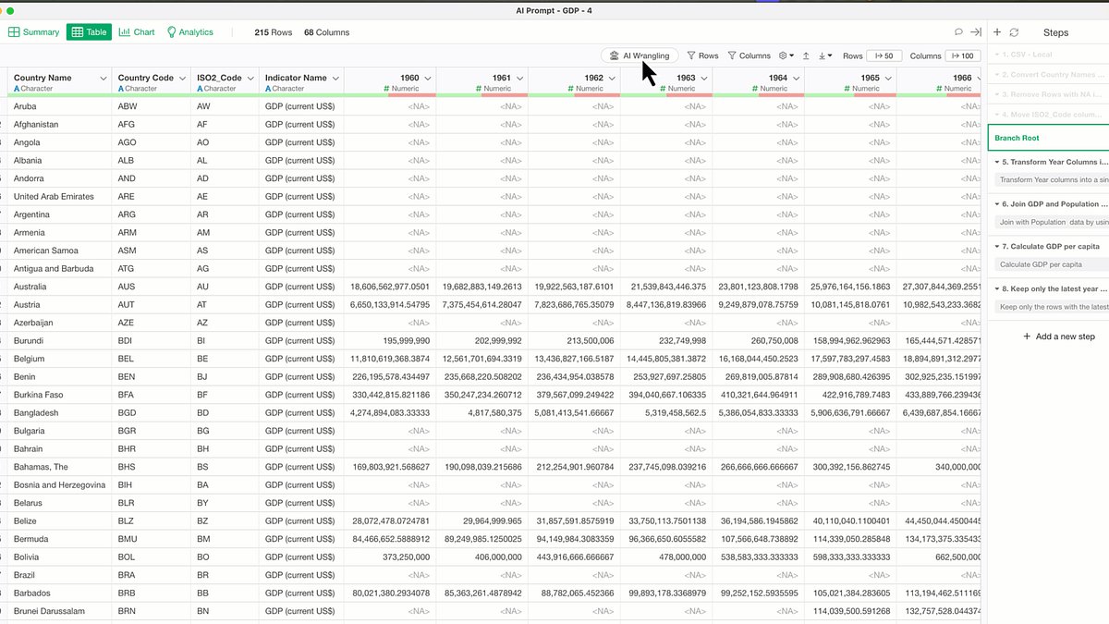Click Character type icon under Indicator Name
Screen dimensions: 1109x624
pos(268,89)
